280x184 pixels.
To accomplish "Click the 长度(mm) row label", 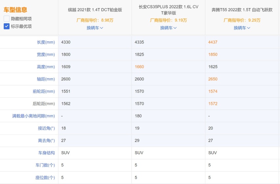I will [46, 42].
